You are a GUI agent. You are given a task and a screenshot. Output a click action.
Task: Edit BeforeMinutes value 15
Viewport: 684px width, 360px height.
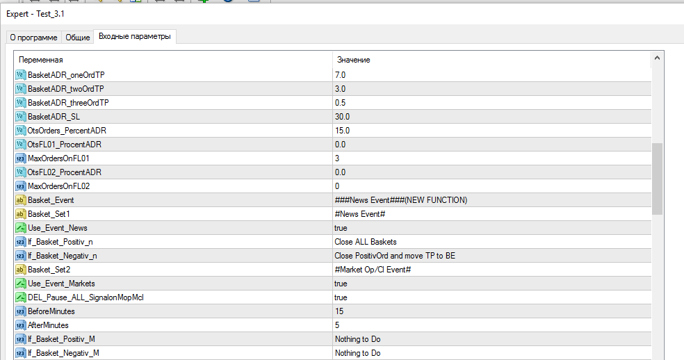[491, 311]
